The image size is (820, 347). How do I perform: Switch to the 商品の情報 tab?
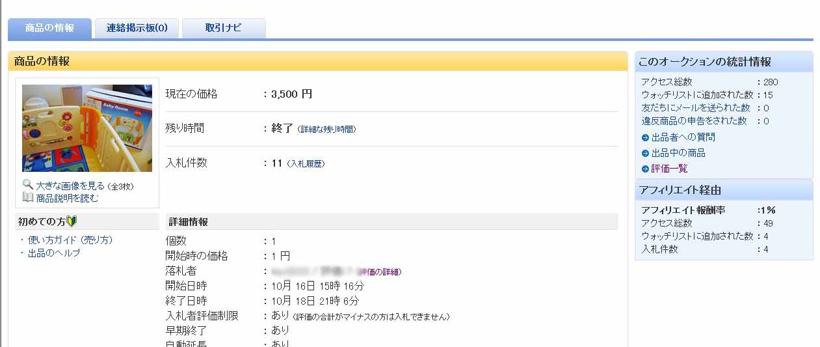pyautogui.click(x=49, y=28)
